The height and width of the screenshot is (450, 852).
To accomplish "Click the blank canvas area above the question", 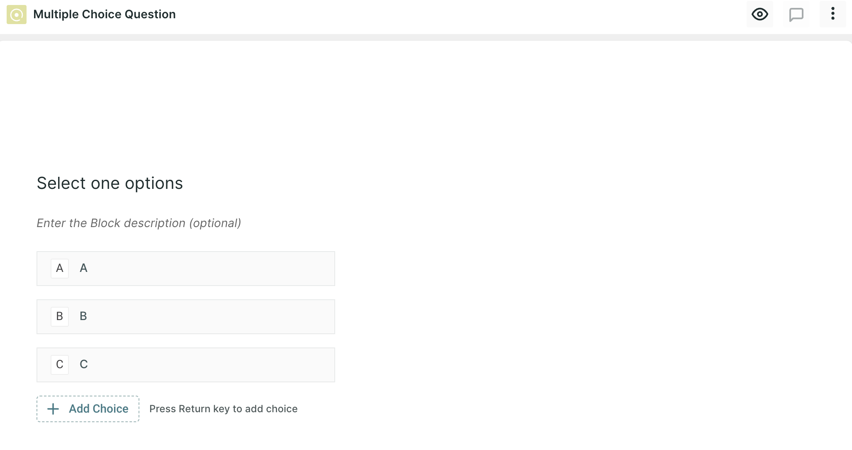I will pos(426,104).
